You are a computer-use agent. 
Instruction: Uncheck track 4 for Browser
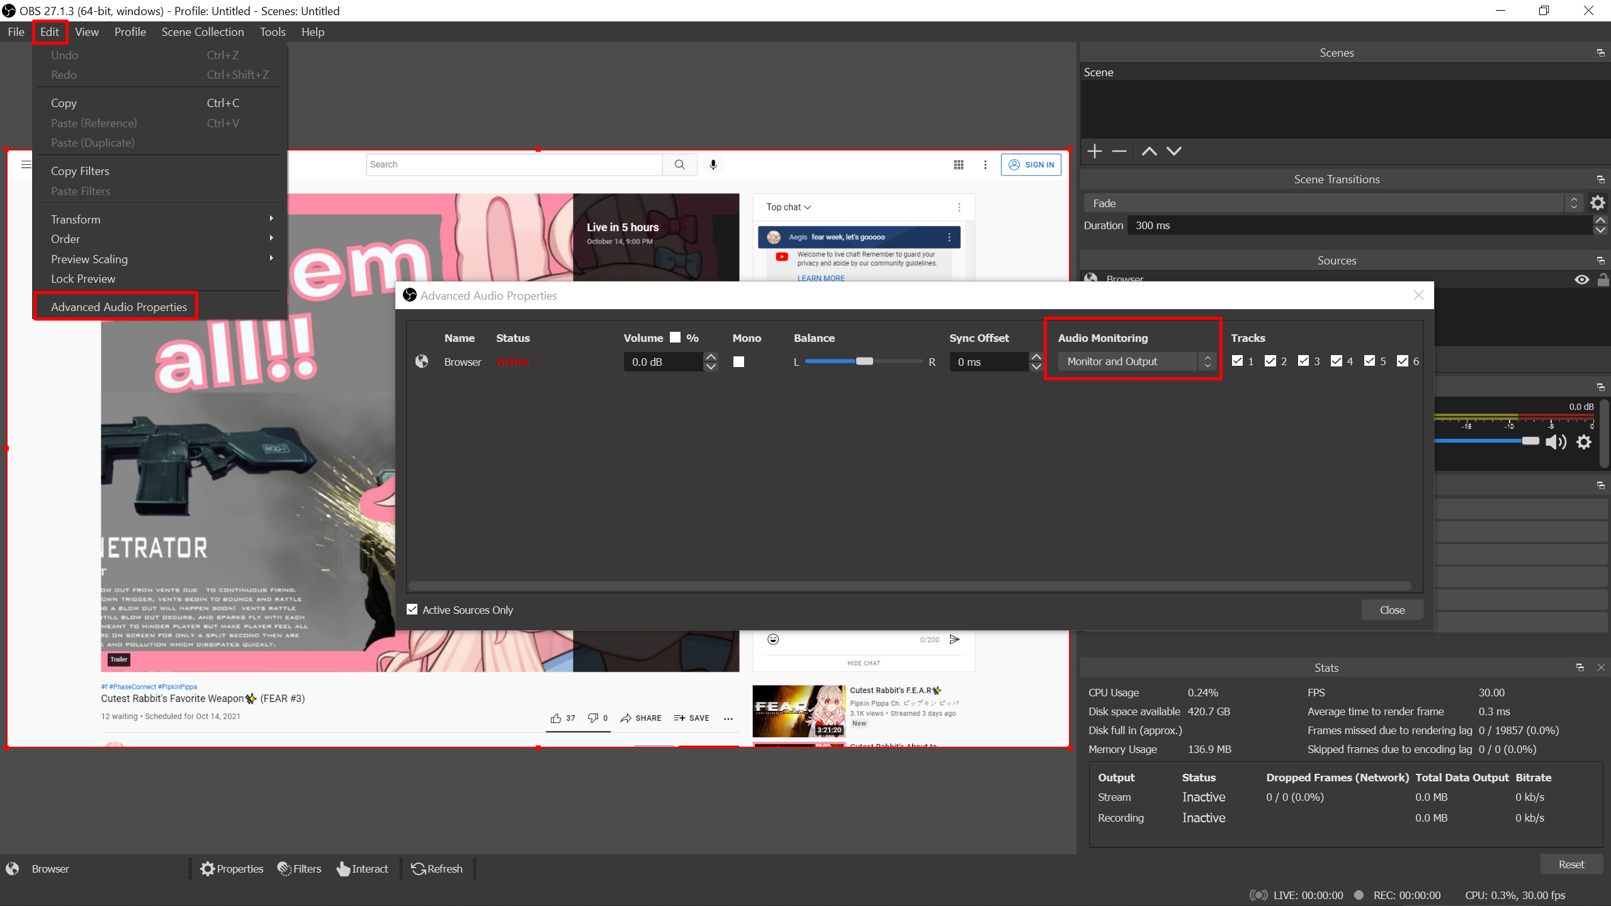(x=1337, y=361)
